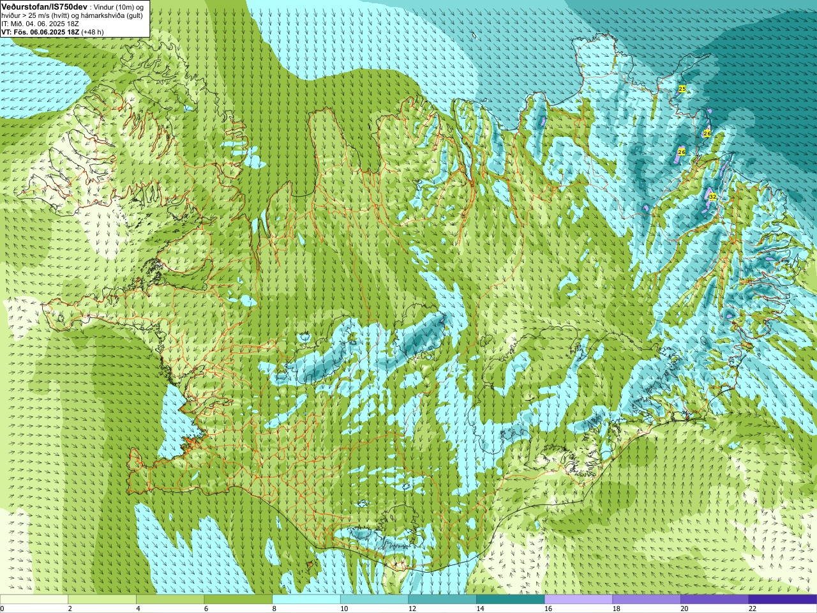Click the legend tick label "0"
This screenshot has width=817, height=613.
point(3,609)
